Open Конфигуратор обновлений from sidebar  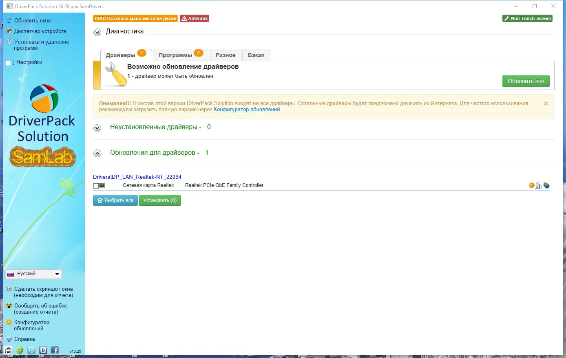point(32,325)
